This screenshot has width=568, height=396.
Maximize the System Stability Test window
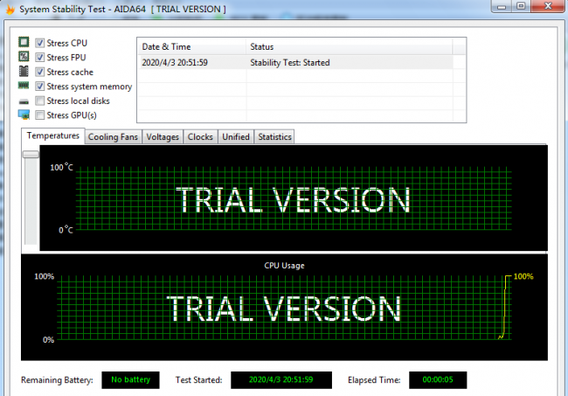[x=521, y=6]
